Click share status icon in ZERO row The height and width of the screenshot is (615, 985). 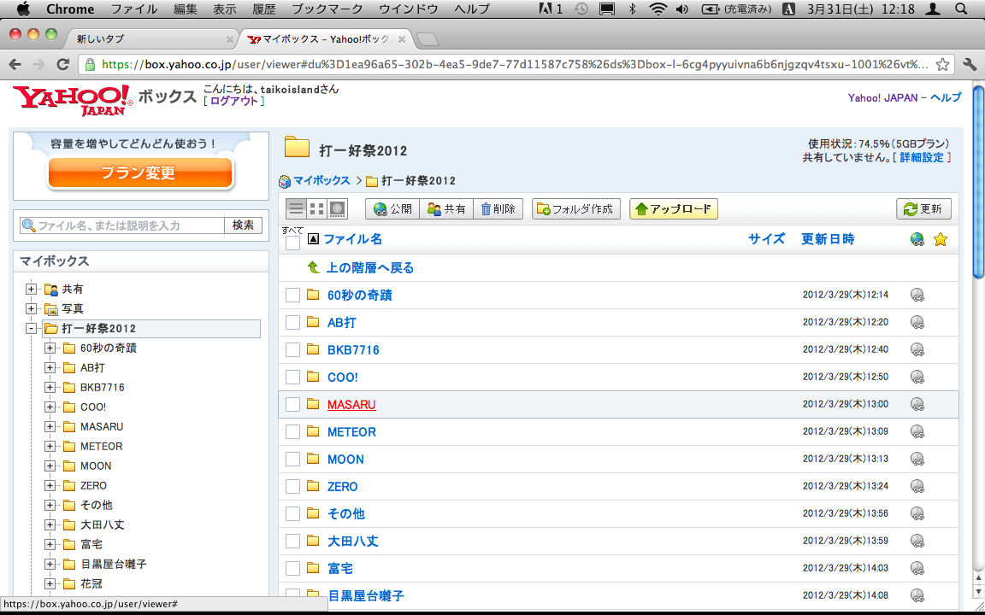tap(917, 486)
